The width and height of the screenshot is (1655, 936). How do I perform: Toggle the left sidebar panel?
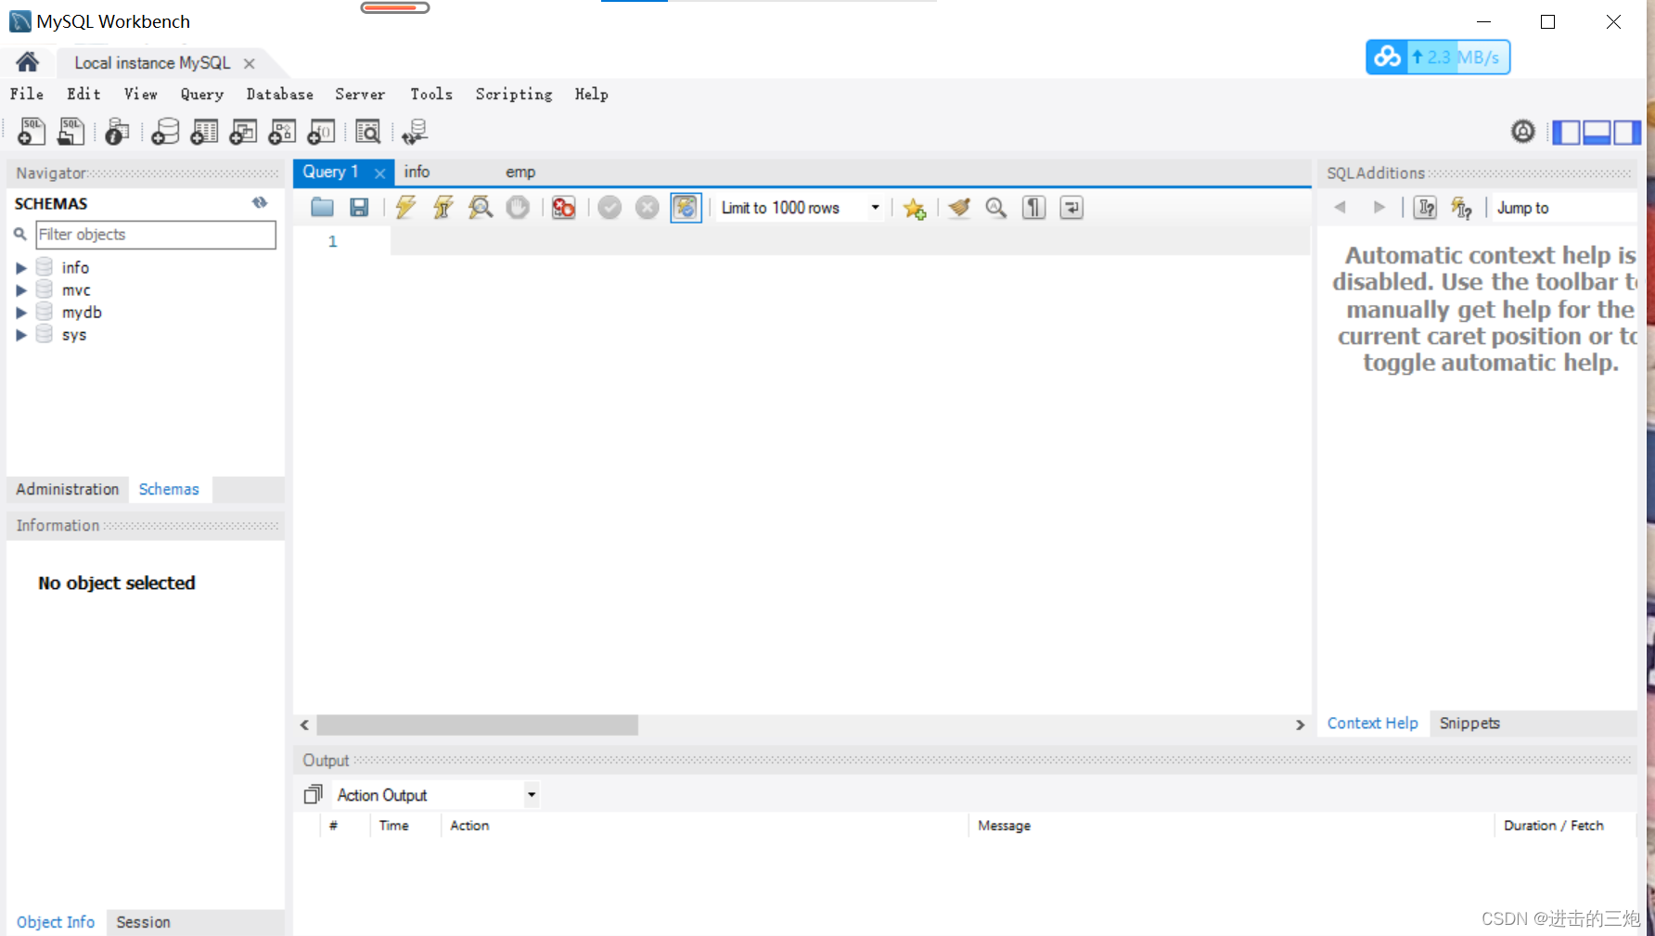(1566, 132)
